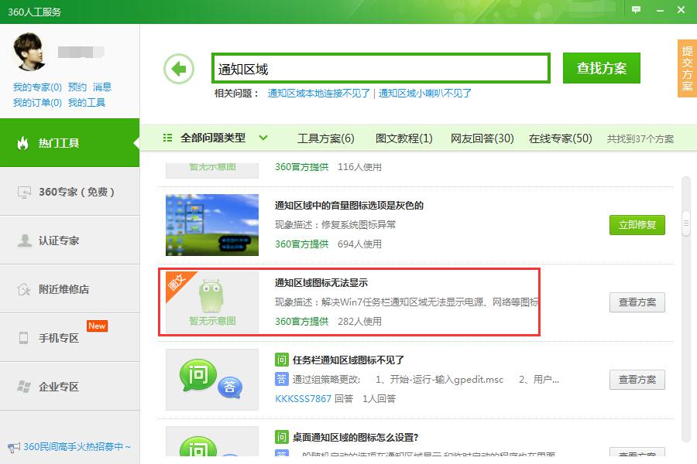
Task: Open 附近维修店 in the sidebar
Action: [70, 289]
